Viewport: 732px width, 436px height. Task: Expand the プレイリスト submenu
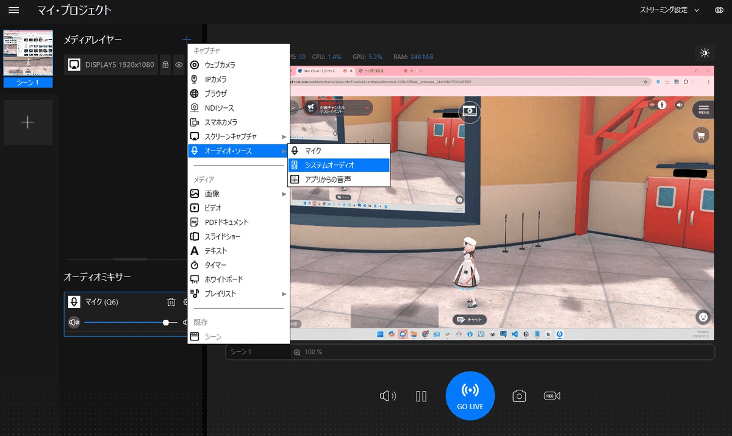(x=239, y=294)
